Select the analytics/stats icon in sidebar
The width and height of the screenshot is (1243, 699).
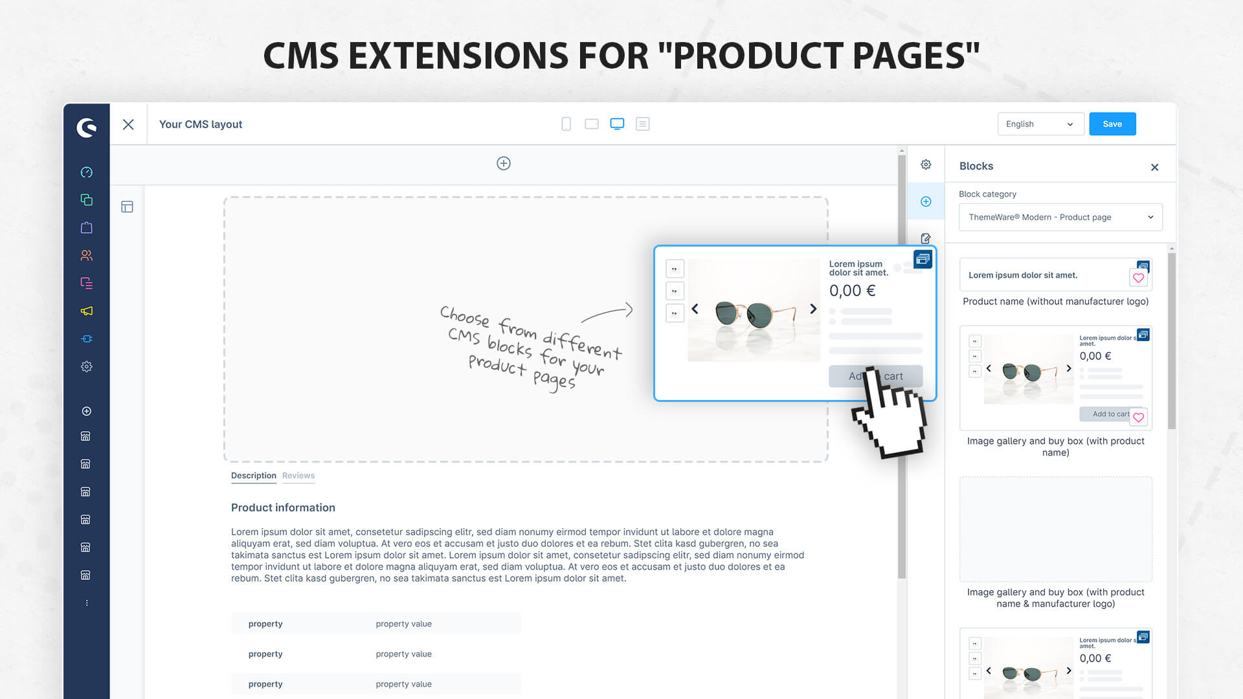coord(85,171)
